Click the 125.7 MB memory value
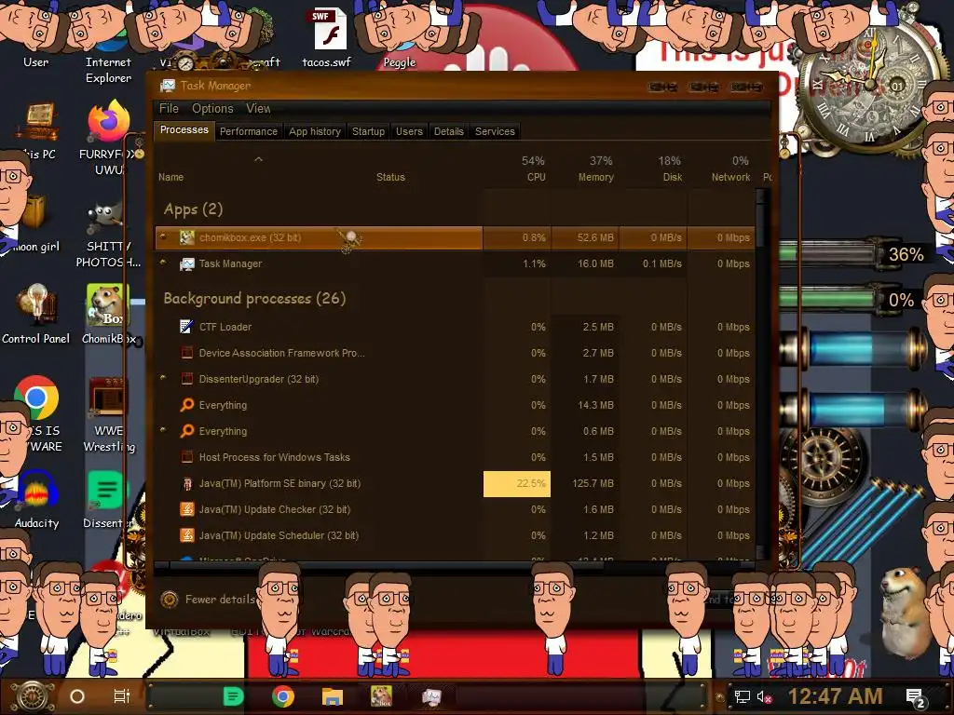Image resolution: width=954 pixels, height=715 pixels. (593, 484)
